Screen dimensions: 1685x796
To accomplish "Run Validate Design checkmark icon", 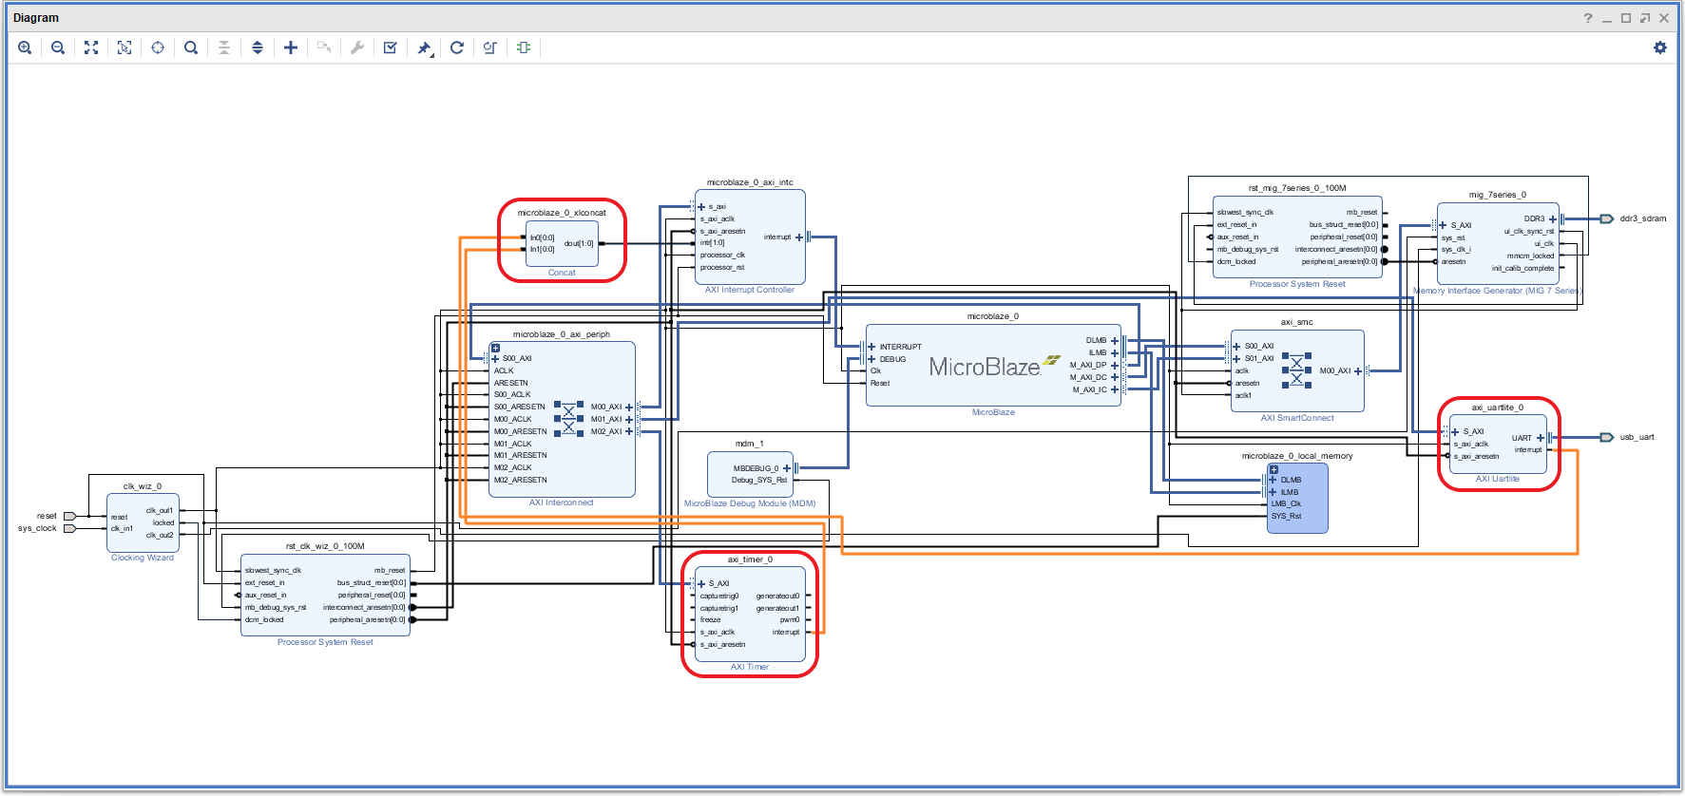I will (x=391, y=47).
